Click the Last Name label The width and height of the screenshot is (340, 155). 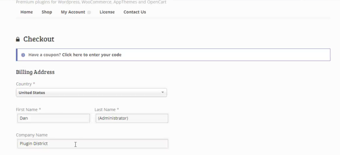click(107, 110)
